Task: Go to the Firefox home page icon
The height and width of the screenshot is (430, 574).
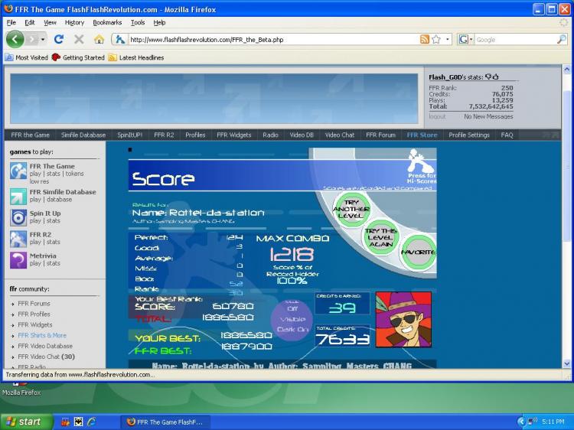Action: pyautogui.click(x=99, y=39)
